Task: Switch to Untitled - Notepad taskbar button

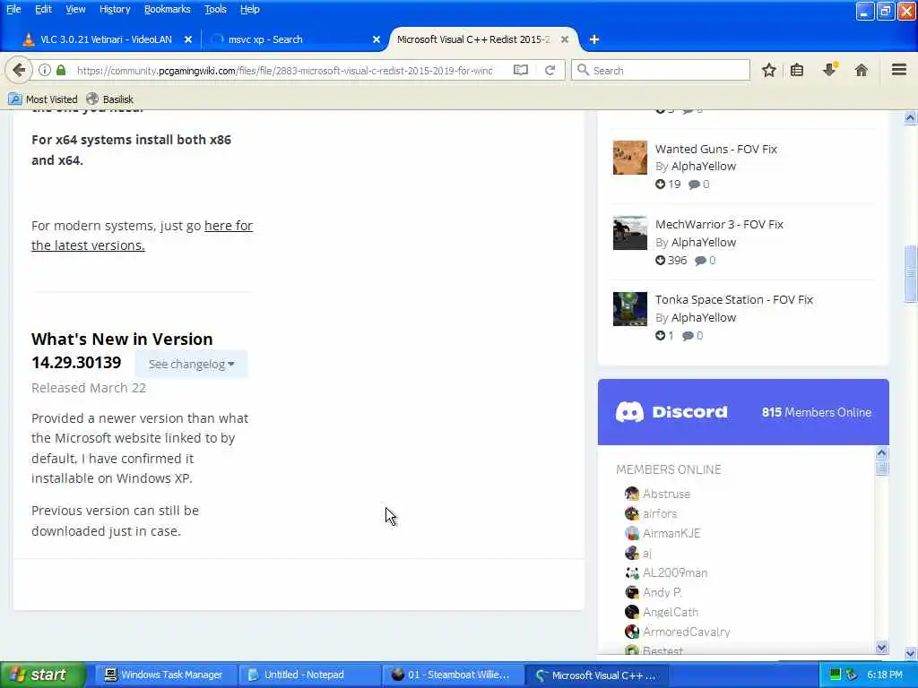Action: [308, 675]
